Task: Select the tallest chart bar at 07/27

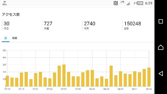Action: point(64,75)
